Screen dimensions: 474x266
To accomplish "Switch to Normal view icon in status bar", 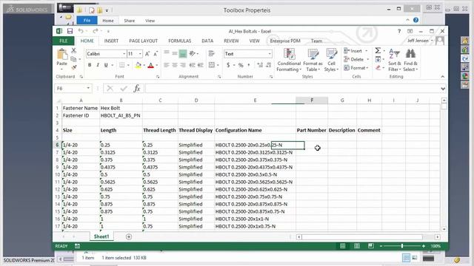I will click(x=342, y=246).
